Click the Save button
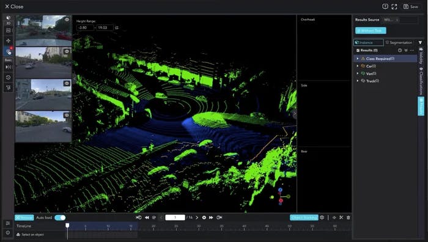This screenshot has width=428, height=242. tap(411, 7)
